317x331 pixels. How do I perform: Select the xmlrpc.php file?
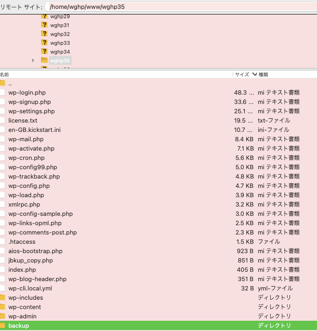point(24,205)
